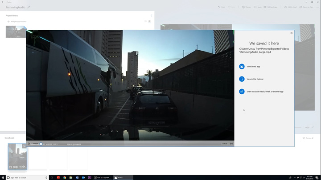Click Add to cloud in toolbar
Screen dimensions: 321x180
tap(290, 7)
